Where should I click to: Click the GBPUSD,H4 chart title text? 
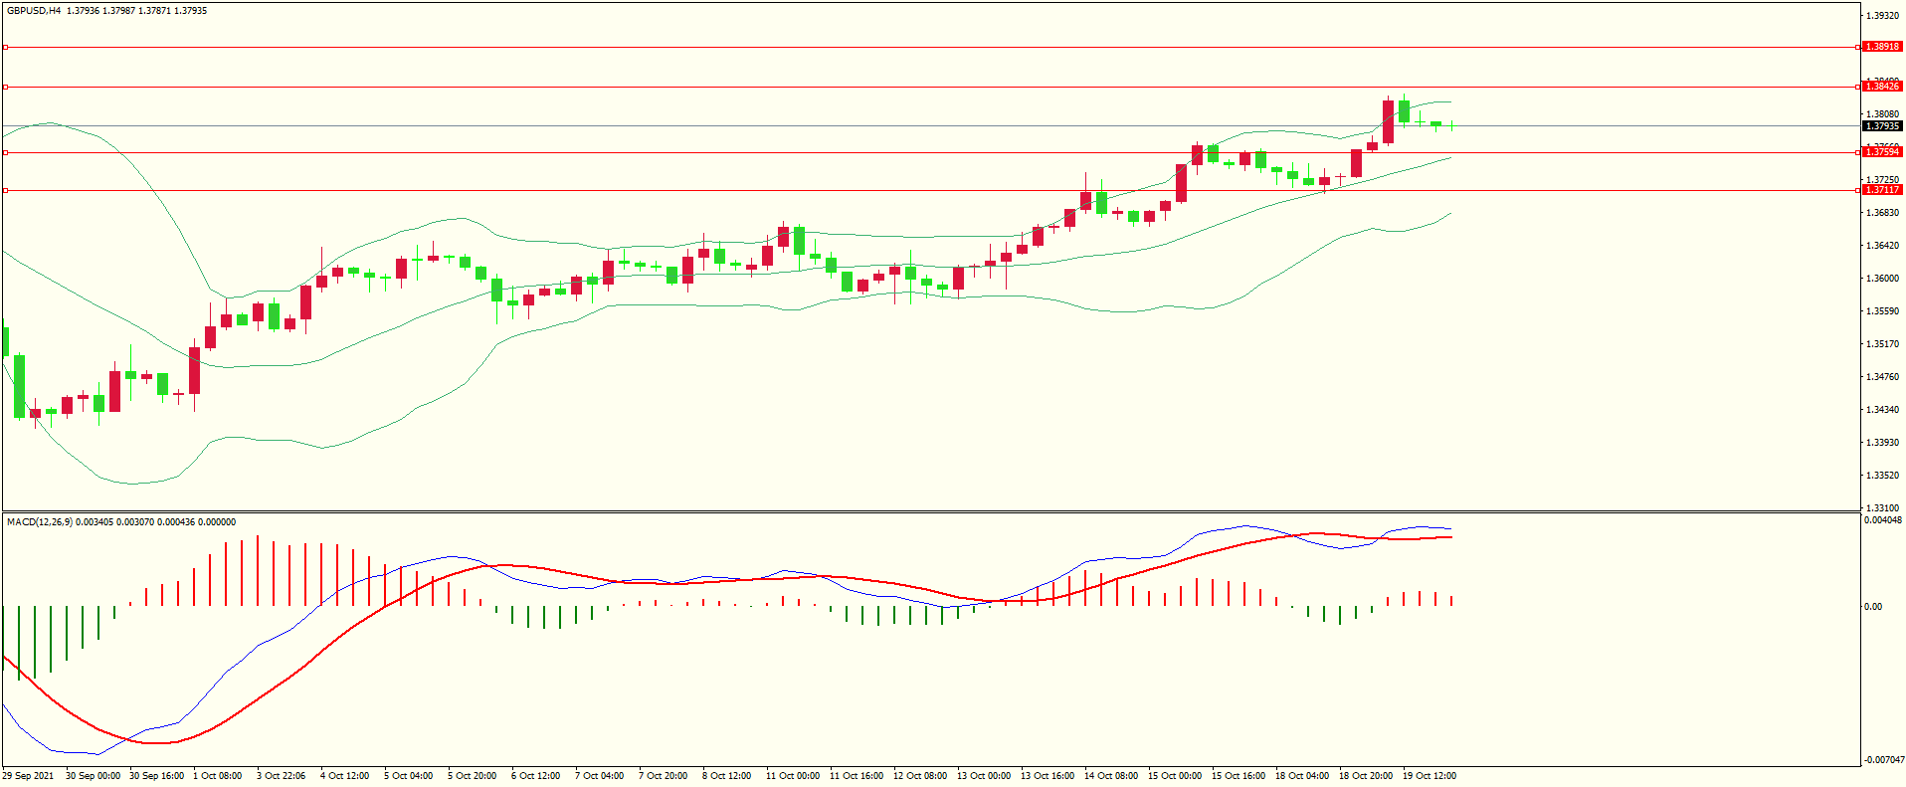33,11
